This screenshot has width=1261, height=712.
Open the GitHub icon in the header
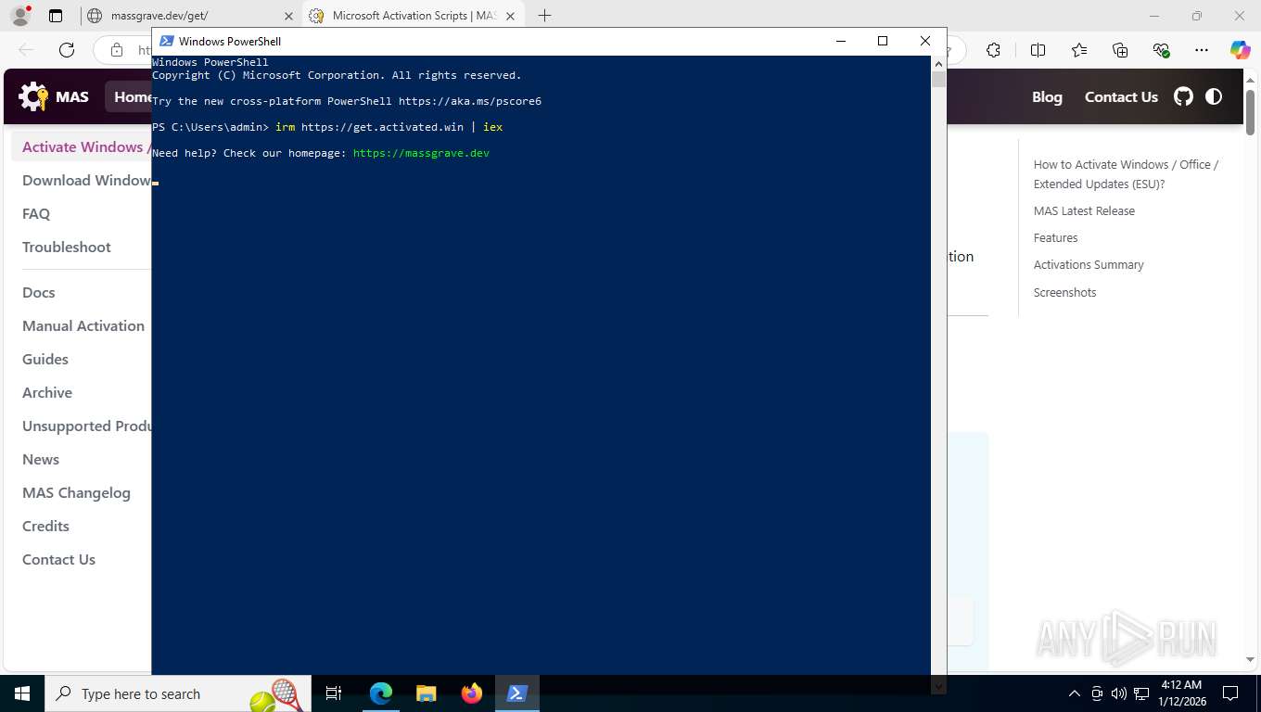tap(1183, 96)
